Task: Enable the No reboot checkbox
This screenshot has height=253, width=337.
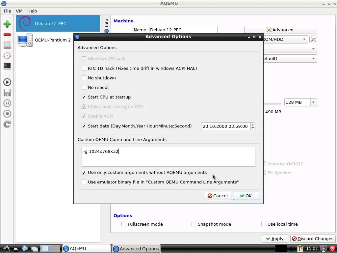Action: click(x=84, y=87)
